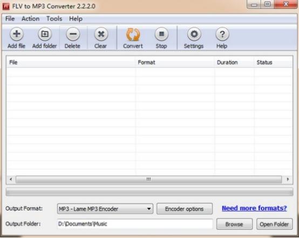Click the Help question mark icon

[x=222, y=34]
